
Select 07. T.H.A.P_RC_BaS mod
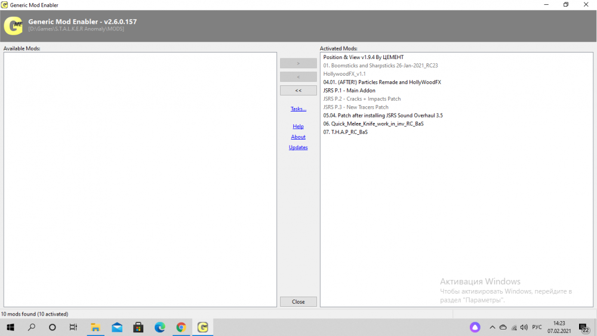coord(345,132)
